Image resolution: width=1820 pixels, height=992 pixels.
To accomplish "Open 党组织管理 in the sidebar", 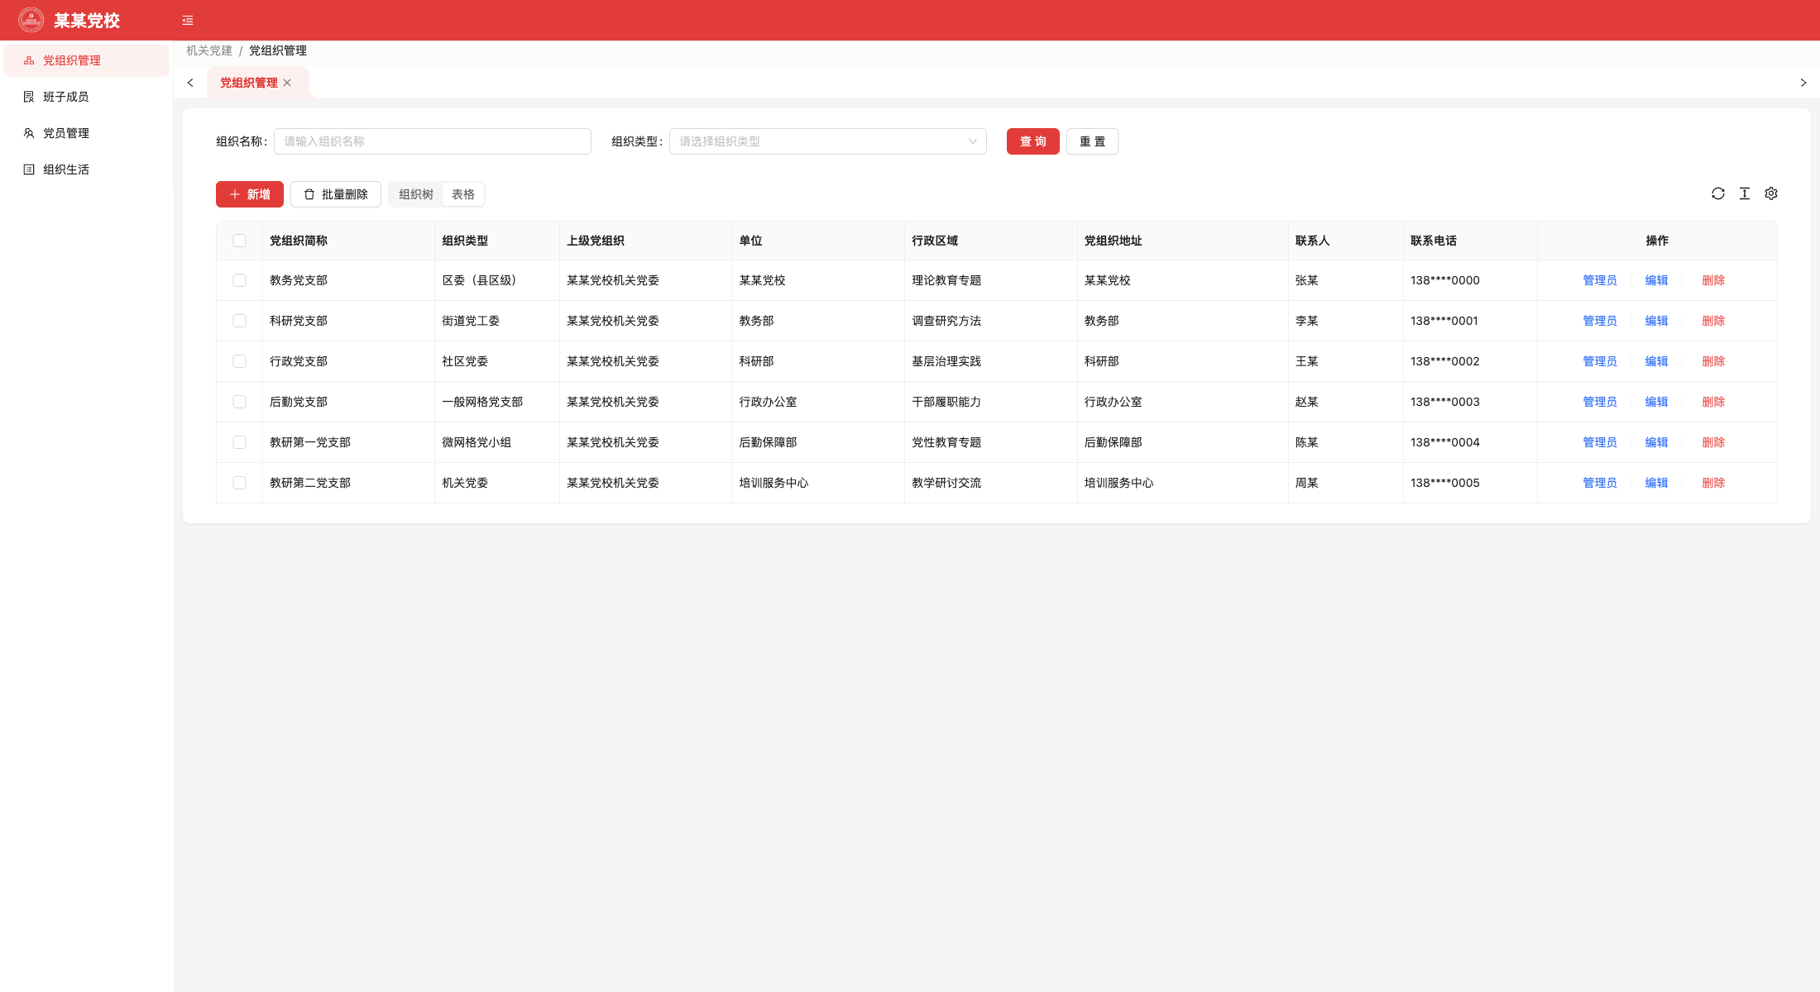I will click(x=87, y=60).
